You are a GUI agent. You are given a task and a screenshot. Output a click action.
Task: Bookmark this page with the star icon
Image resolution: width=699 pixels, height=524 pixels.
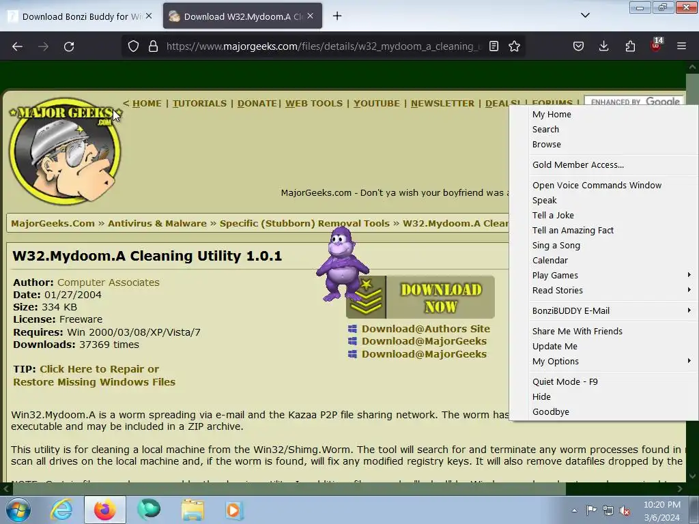click(514, 46)
